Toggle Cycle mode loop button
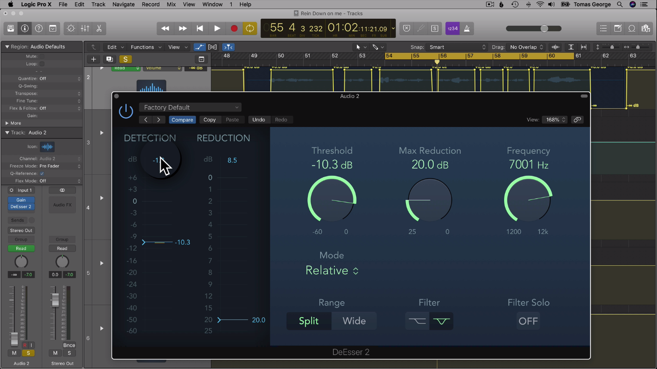 click(250, 28)
